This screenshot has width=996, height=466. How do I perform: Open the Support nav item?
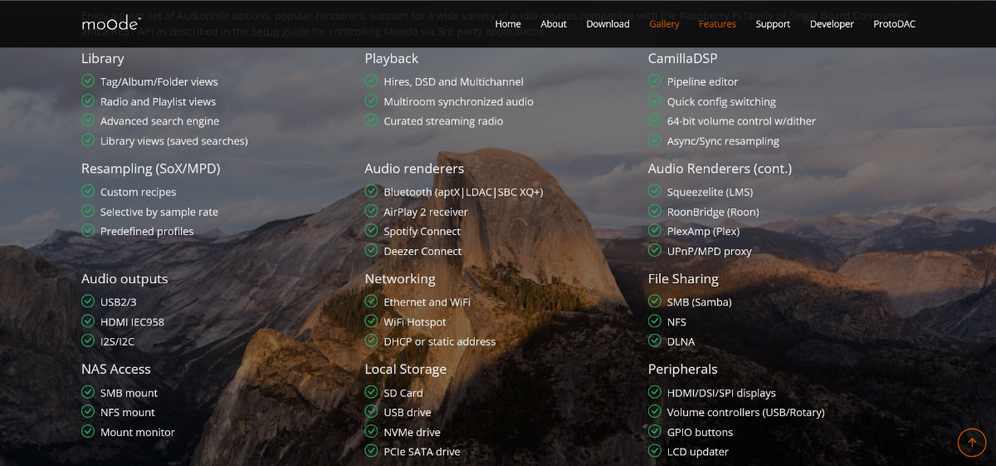[x=773, y=24]
